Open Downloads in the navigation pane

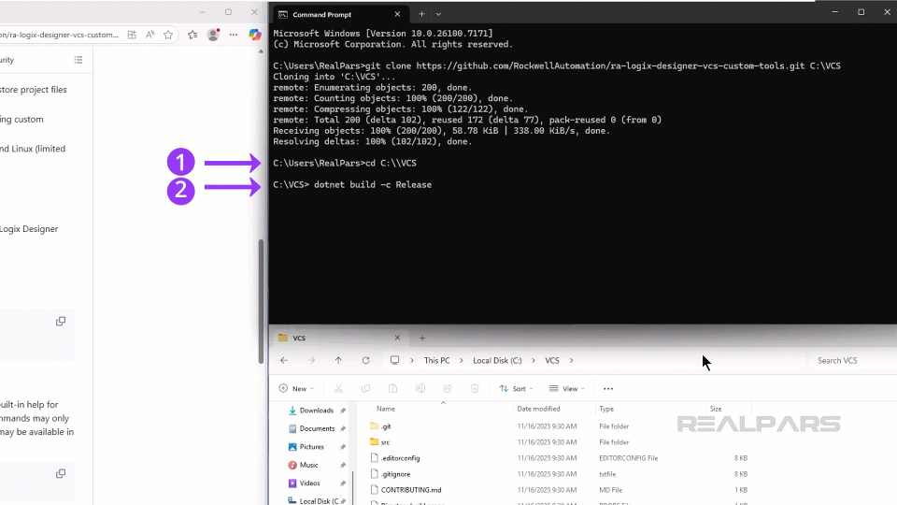click(317, 411)
